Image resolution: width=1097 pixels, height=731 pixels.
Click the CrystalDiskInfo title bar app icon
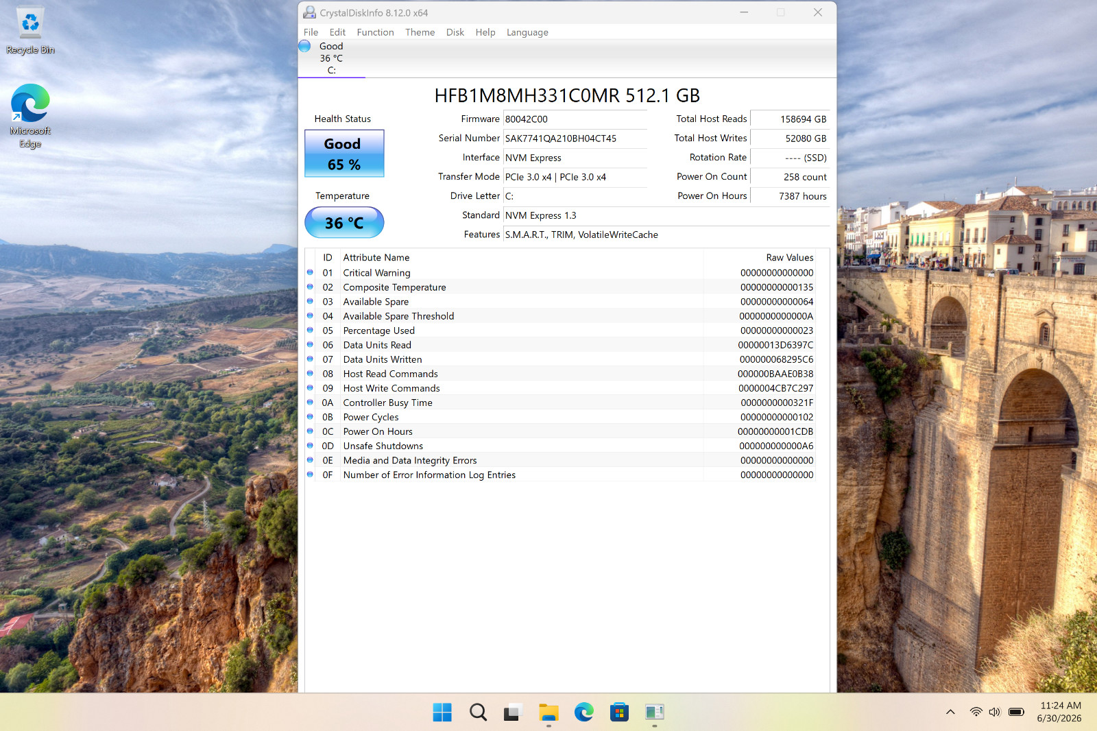pos(310,12)
